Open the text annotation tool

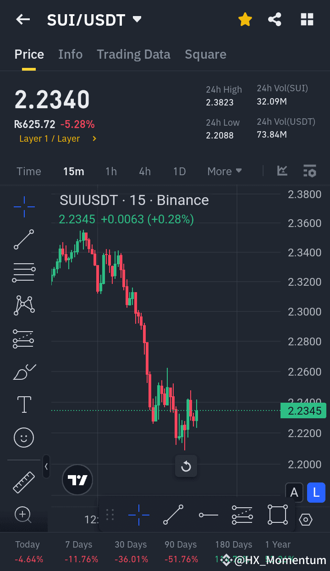point(23,405)
